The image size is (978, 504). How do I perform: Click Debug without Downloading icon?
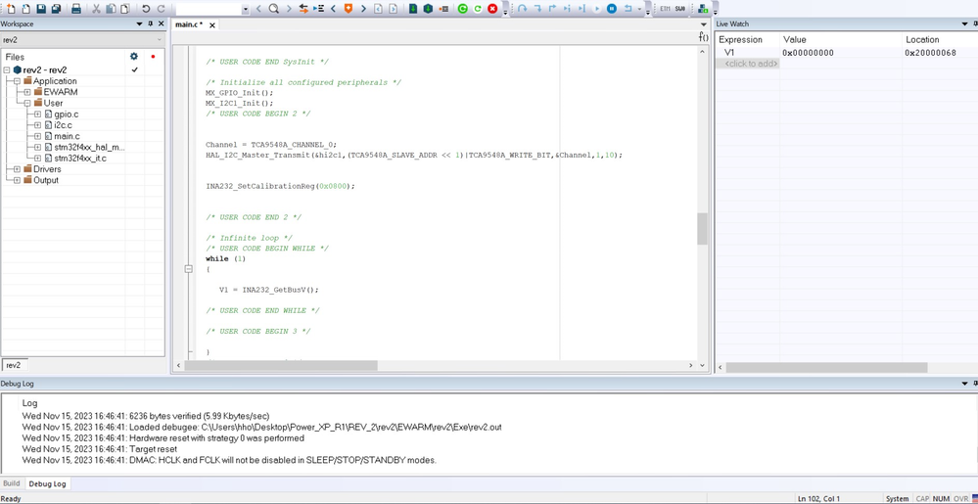(x=477, y=9)
